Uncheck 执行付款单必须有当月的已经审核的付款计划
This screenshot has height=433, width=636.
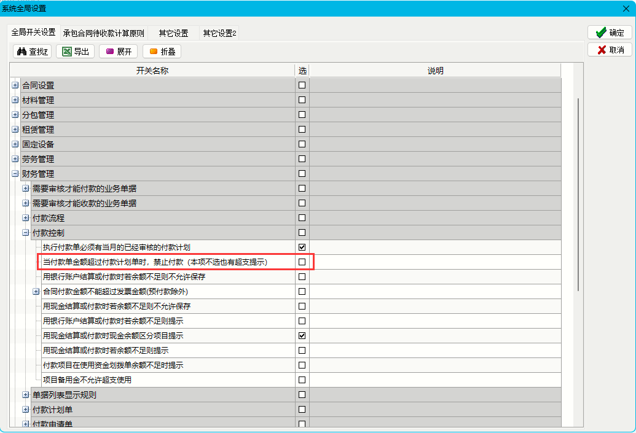(302, 247)
